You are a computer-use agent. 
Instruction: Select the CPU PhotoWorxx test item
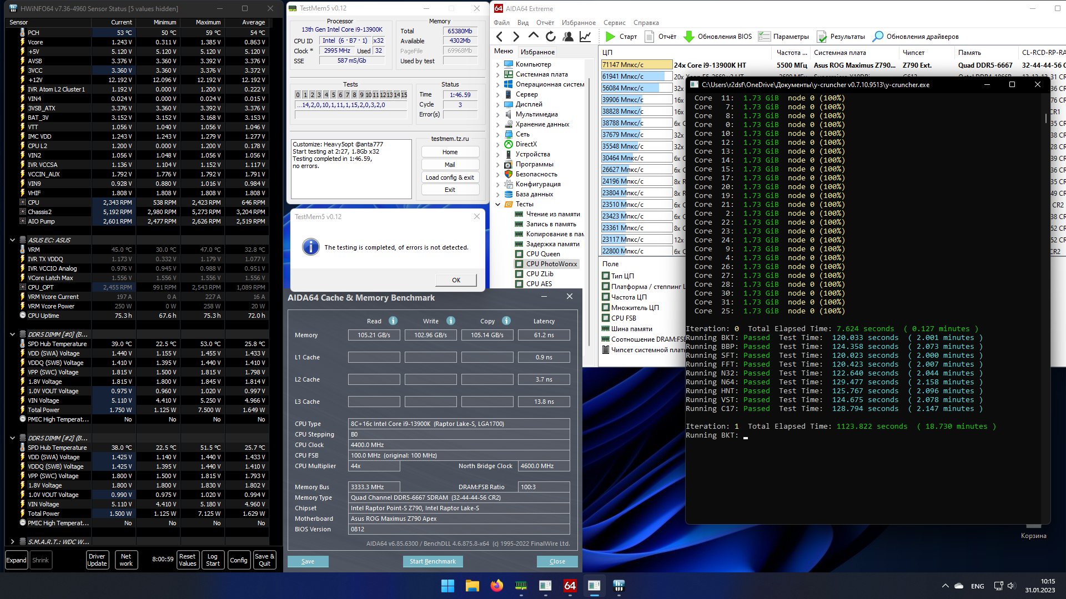tap(551, 264)
